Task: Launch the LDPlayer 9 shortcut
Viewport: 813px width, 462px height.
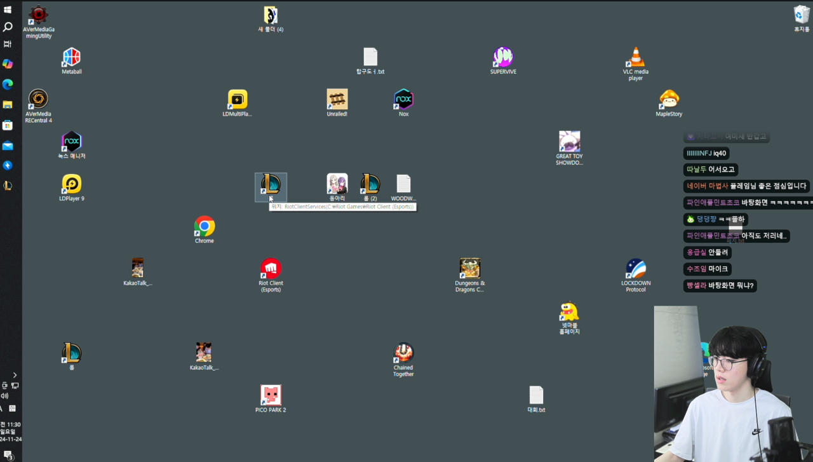Action: pos(71,188)
